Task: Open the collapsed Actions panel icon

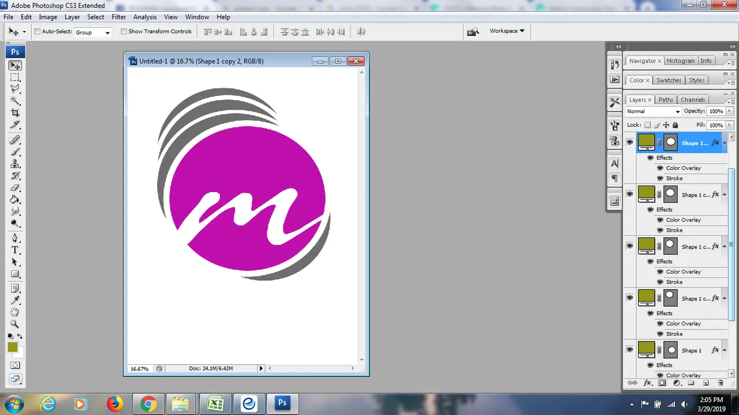Action: pyautogui.click(x=614, y=80)
